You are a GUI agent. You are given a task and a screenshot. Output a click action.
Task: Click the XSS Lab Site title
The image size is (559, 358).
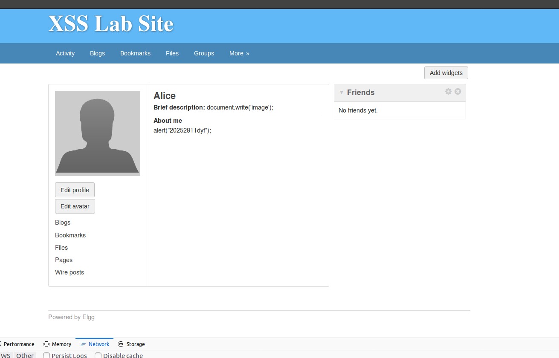point(111,23)
